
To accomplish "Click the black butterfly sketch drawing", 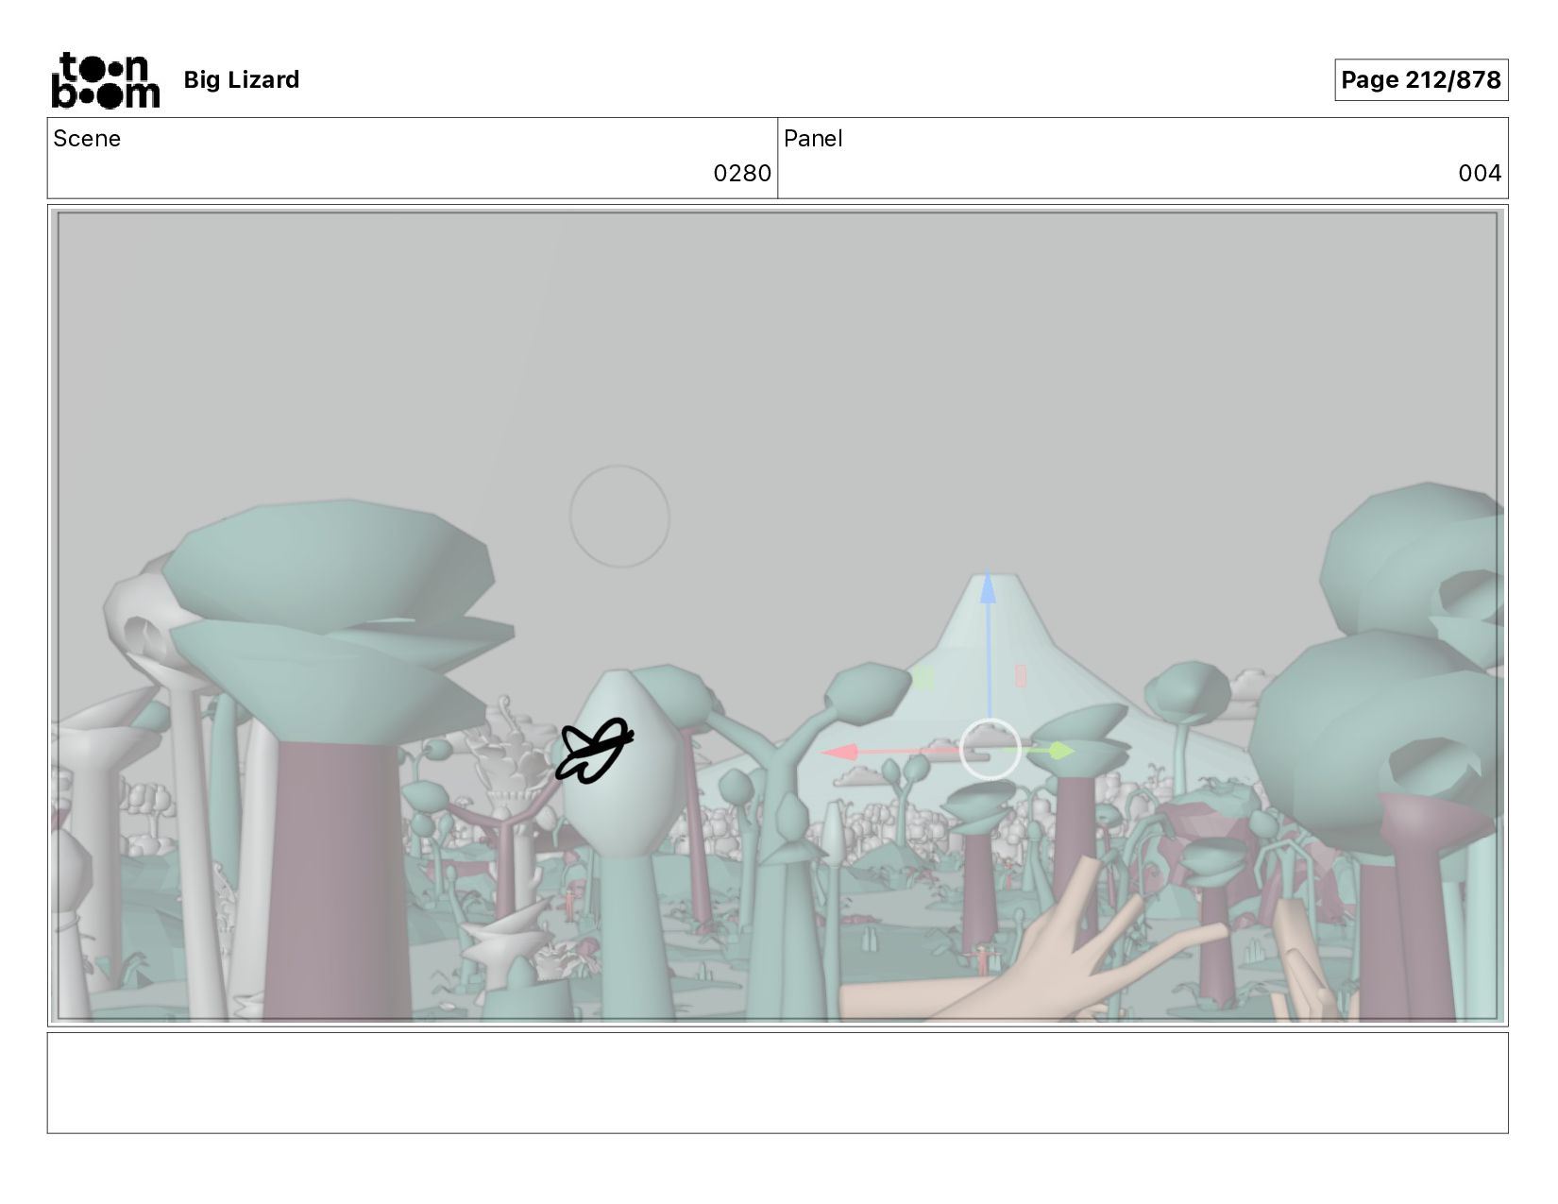I will pos(594,751).
